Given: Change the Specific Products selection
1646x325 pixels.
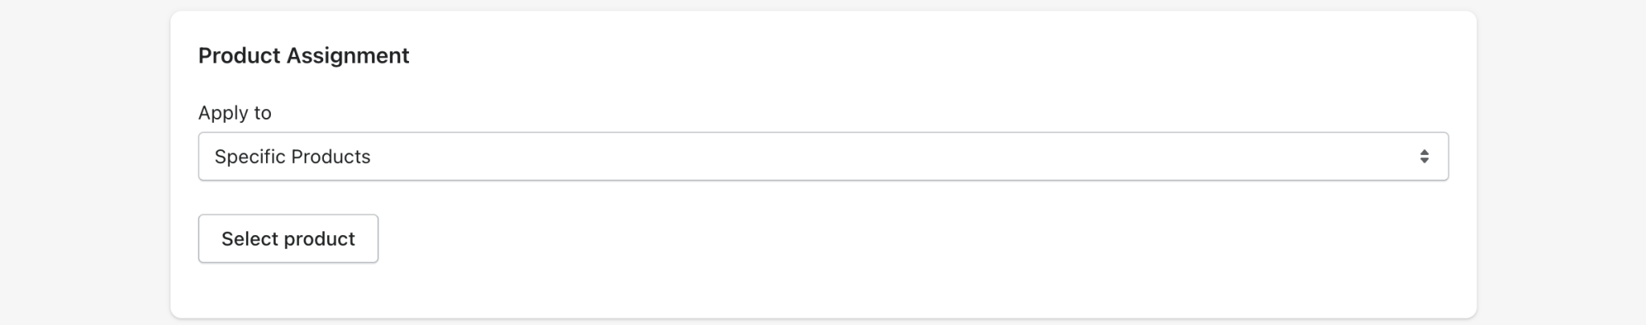Looking at the screenshot, I should pos(822,156).
